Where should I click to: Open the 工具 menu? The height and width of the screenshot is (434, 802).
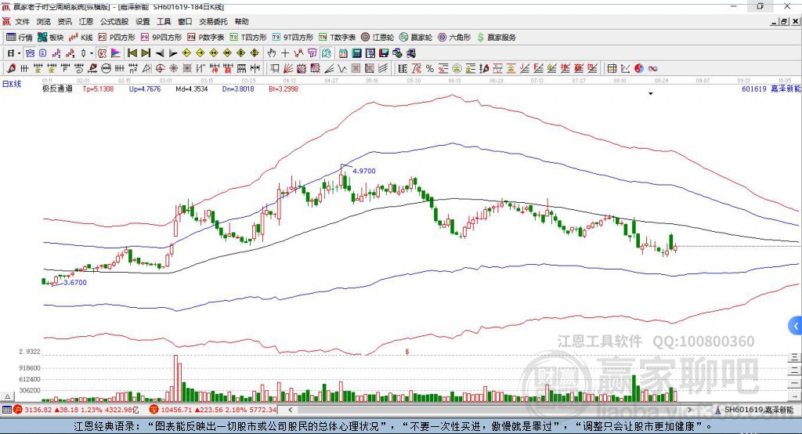click(164, 21)
